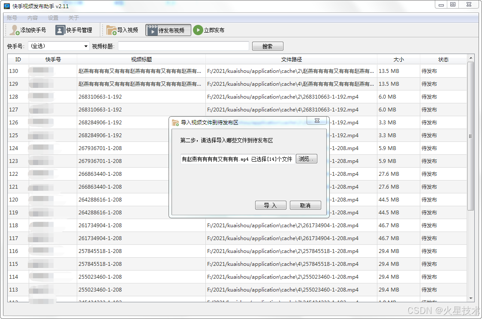Click file path of row 116
Viewport: 482px width, 319px height.
(x=283, y=251)
